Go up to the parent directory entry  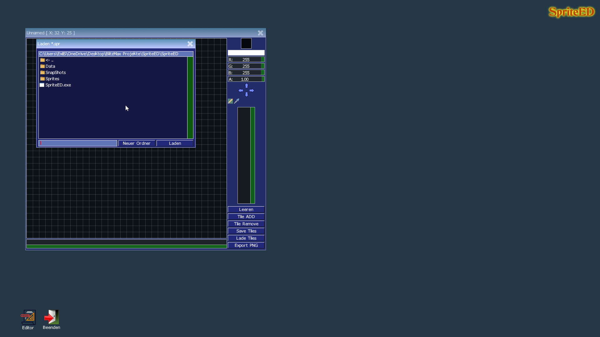coord(49,60)
